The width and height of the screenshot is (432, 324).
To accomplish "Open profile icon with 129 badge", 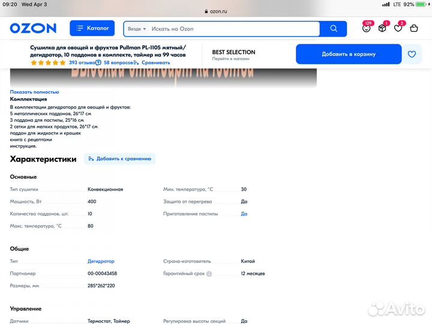I will click(366, 28).
